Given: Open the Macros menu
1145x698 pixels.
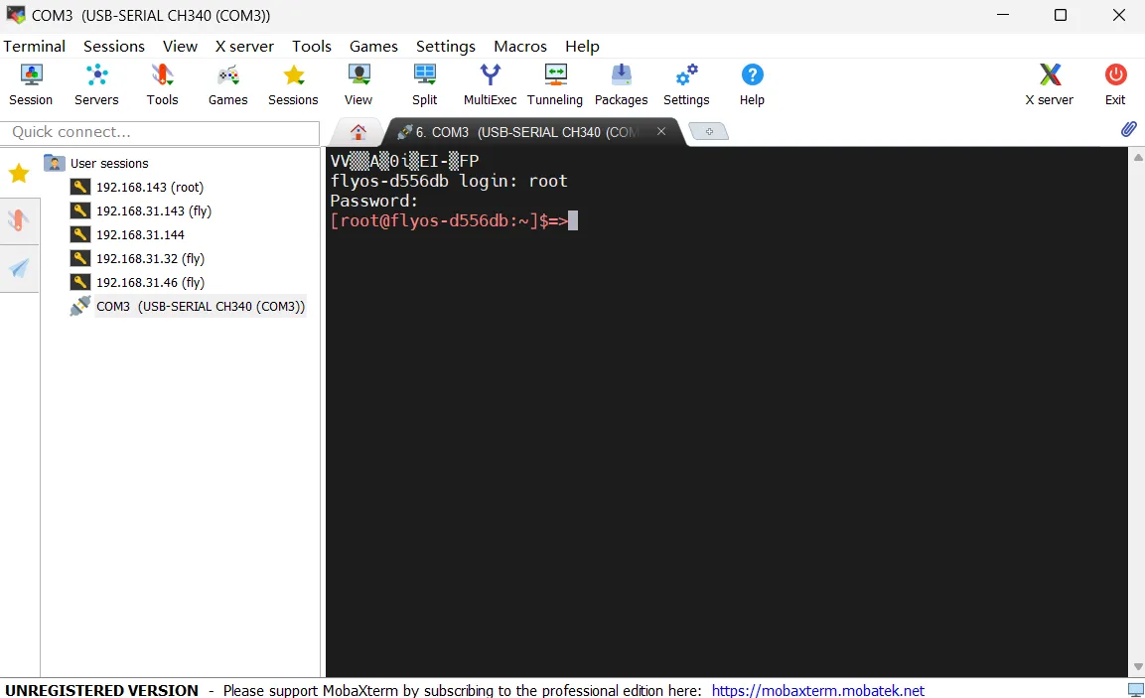Looking at the screenshot, I should pos(519,46).
